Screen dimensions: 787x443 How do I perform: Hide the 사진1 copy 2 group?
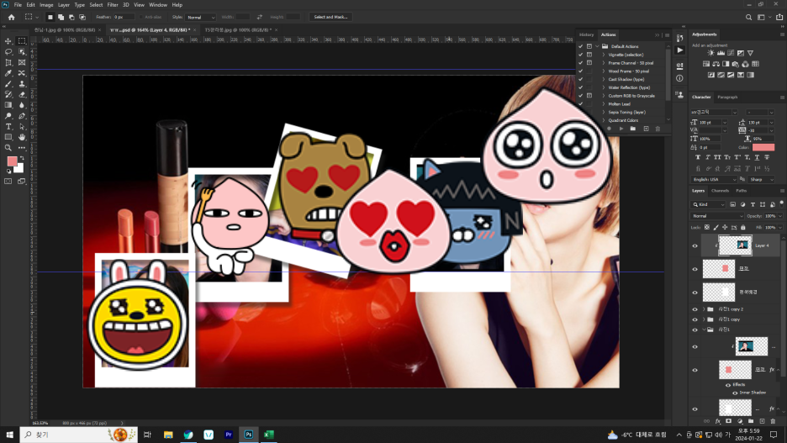[x=695, y=309]
